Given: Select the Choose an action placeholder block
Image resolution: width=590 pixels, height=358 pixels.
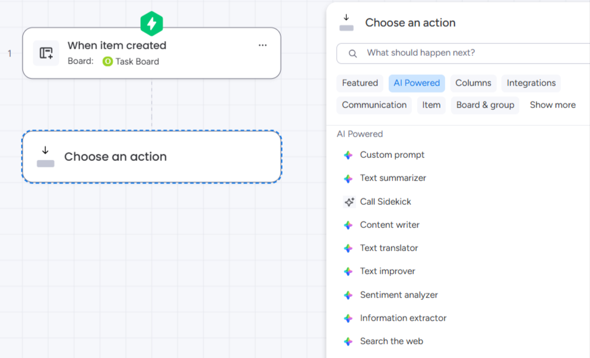Looking at the screenshot, I should click(152, 157).
